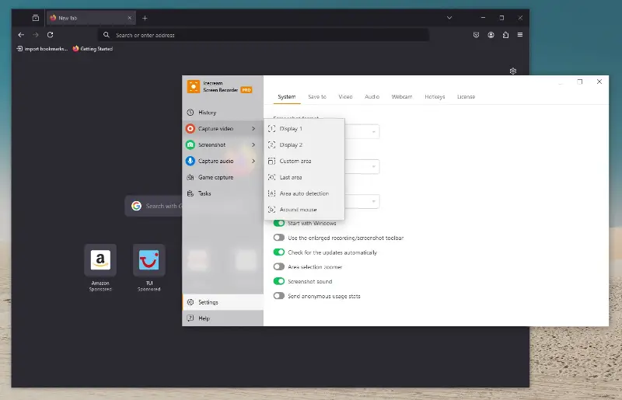
Task: Open Firefox account icon
Action: pyautogui.click(x=491, y=35)
